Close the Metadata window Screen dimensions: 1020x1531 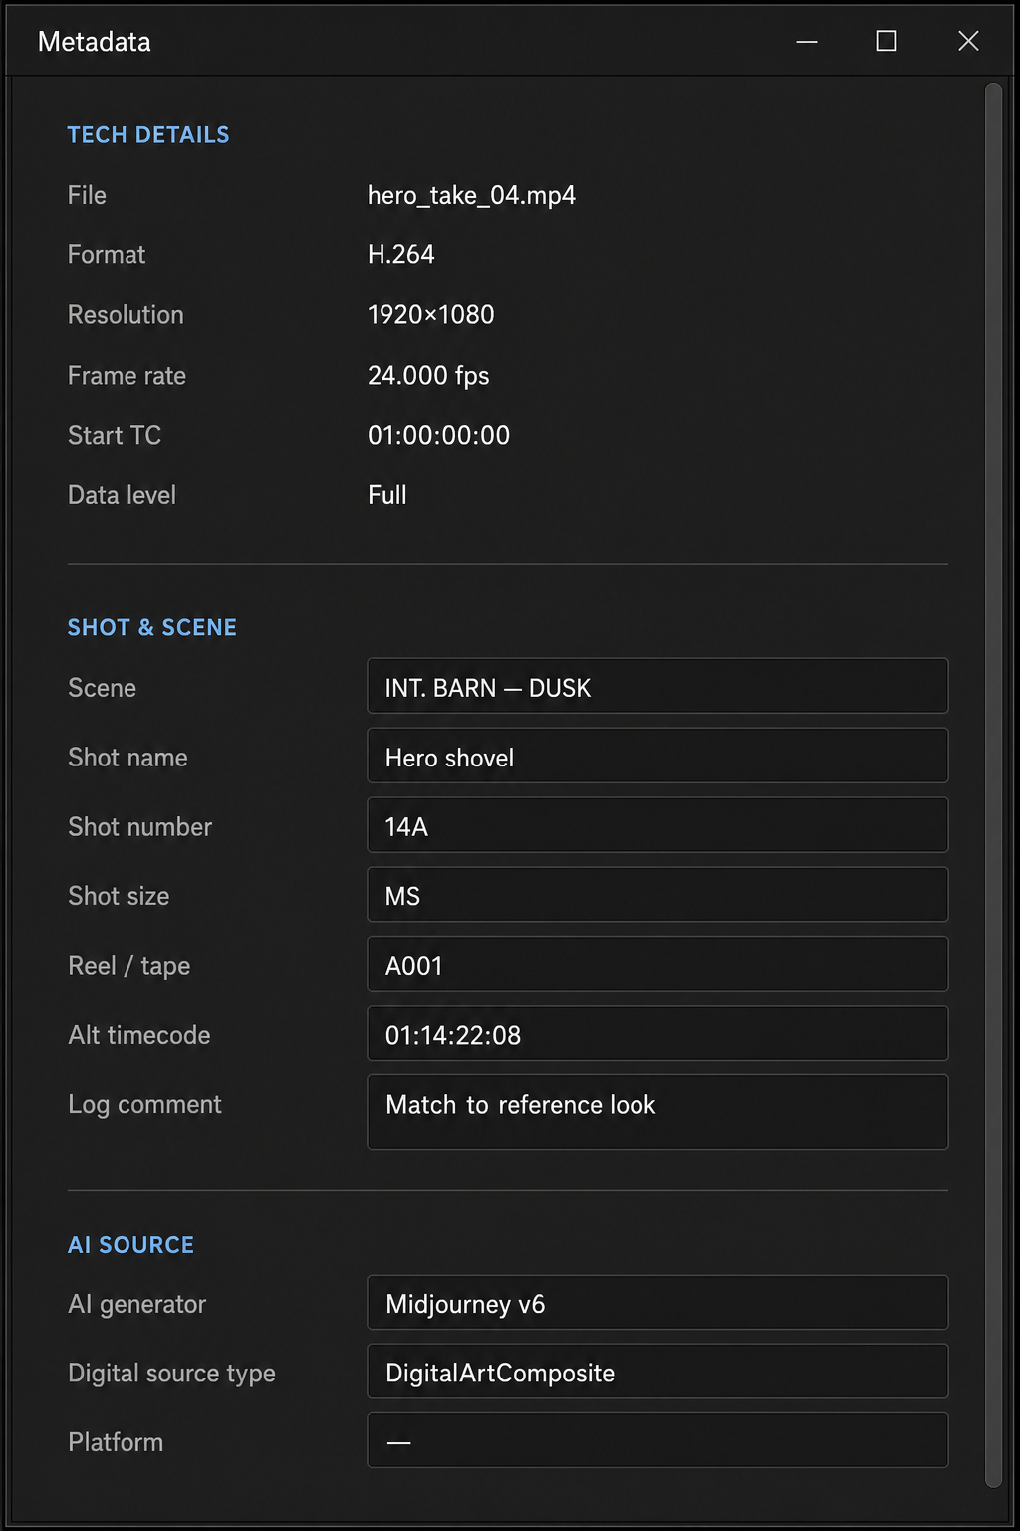point(968,41)
